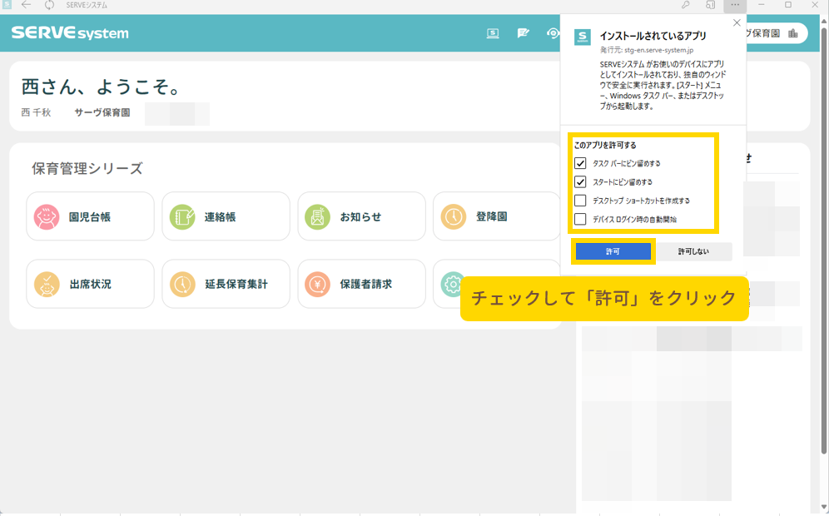
Task: Enable デスクトップ ショートカットを作成する checkbox
Action: click(x=580, y=201)
